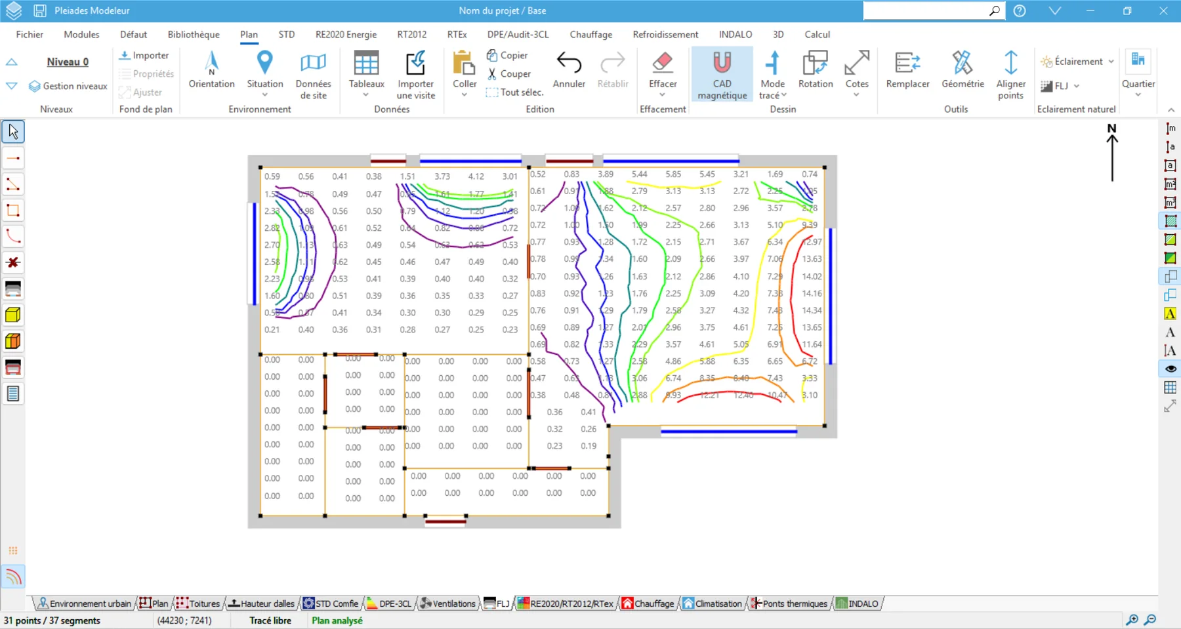Viewport: 1181px width, 629px height.
Task: Expand the Quartier dropdown
Action: pyautogui.click(x=1138, y=95)
